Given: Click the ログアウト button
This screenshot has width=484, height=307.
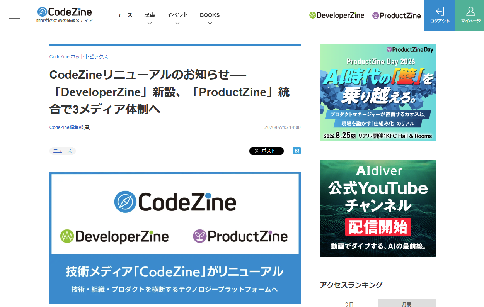Looking at the screenshot, I should coord(440,15).
